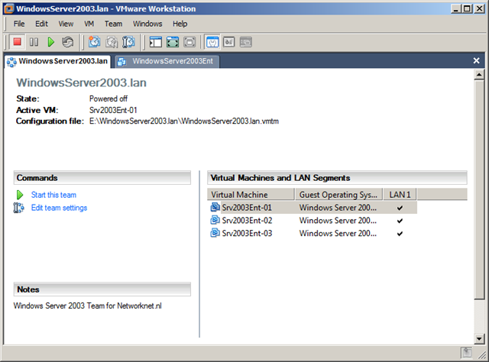Click the Revert to Snapshot toolbar icon

point(112,42)
